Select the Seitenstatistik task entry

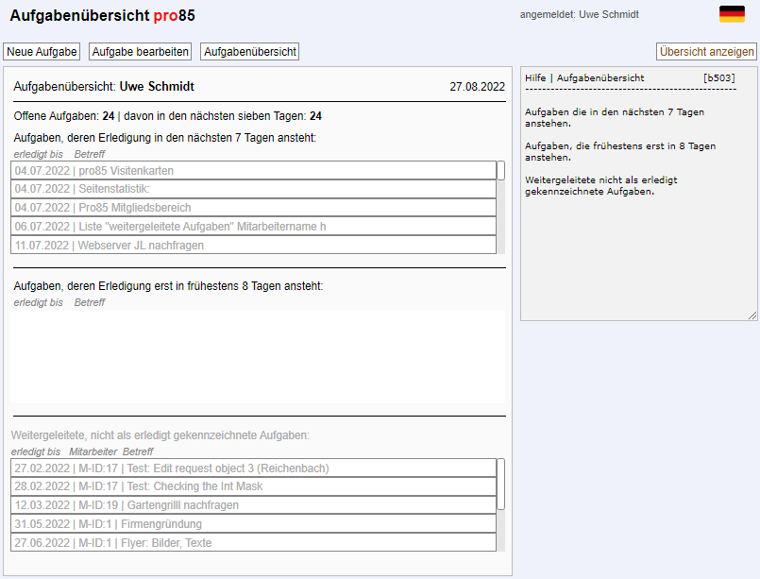pyautogui.click(x=253, y=189)
